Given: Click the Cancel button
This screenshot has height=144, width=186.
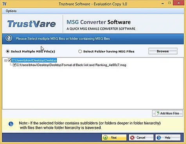Looking at the screenshot, I should (141, 137).
